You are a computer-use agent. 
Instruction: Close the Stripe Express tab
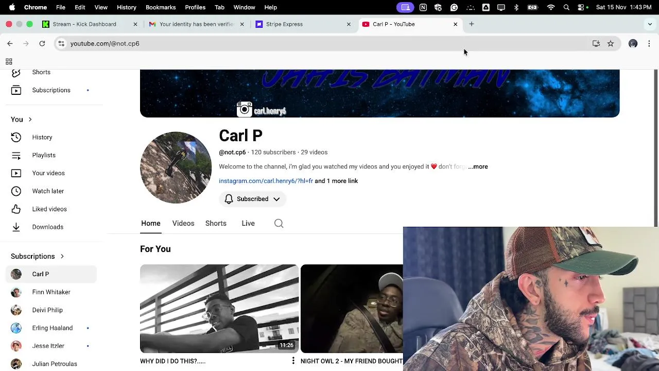[x=349, y=24]
